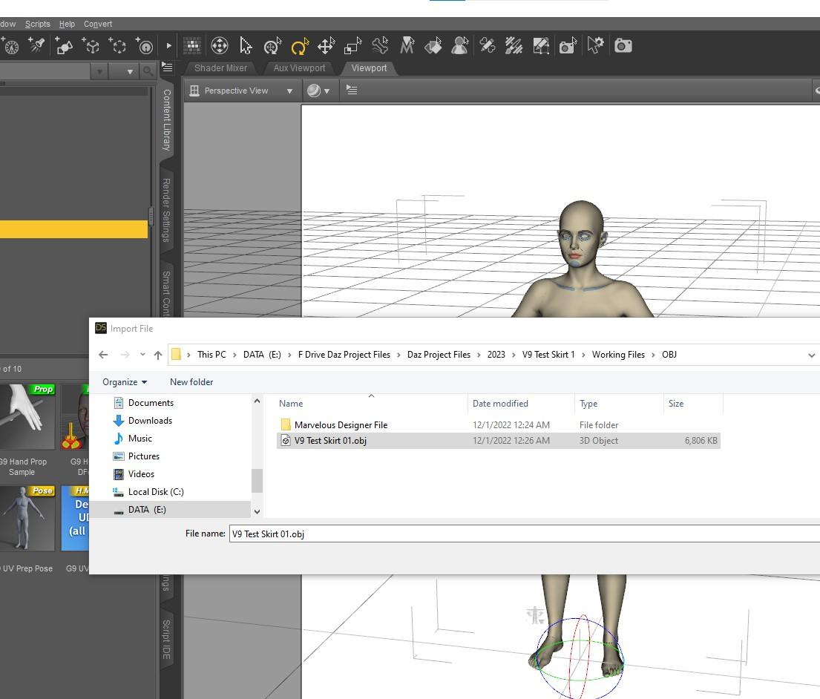Select the Rotate tool in toolbar

(299, 47)
